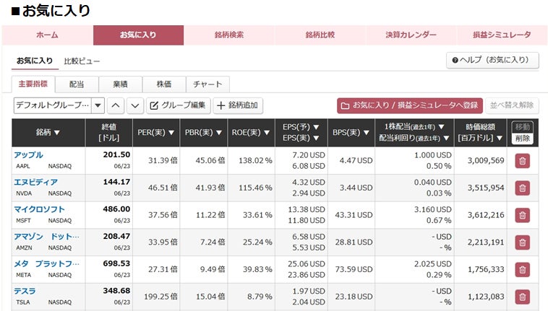Click マイクロソフト market cap 3,612,216
Screen dimensions: 548x311
(x=486, y=215)
